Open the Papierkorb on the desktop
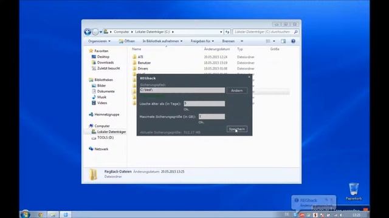Viewport: 389px width, 218px height. click(354, 191)
